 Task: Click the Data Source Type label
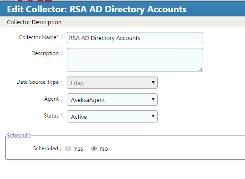click(x=39, y=82)
